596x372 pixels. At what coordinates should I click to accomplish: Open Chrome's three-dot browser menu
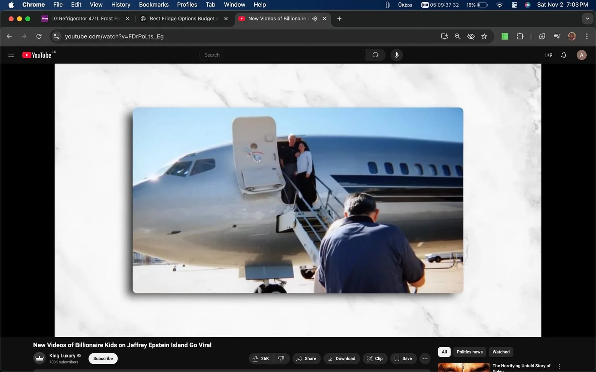click(587, 36)
